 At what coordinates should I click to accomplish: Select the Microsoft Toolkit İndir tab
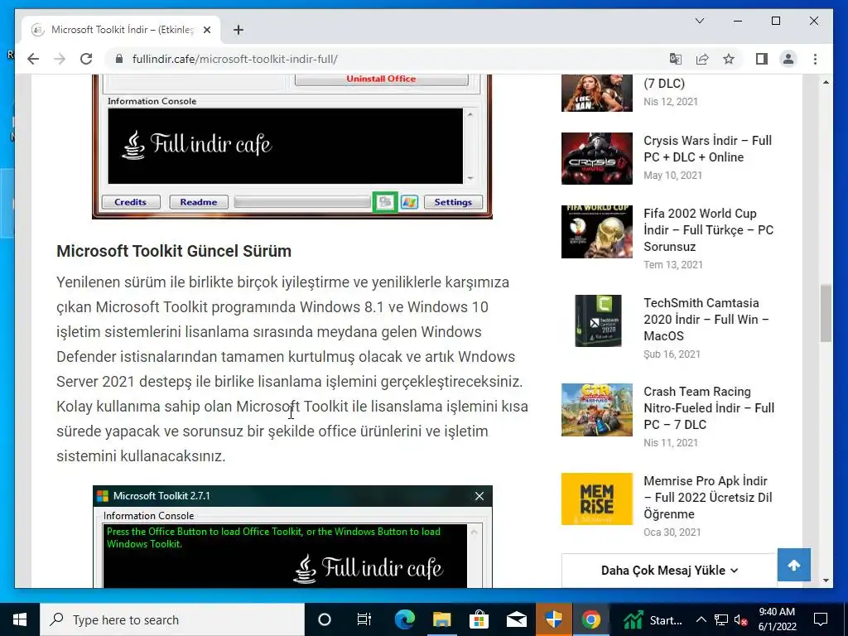[121, 30]
